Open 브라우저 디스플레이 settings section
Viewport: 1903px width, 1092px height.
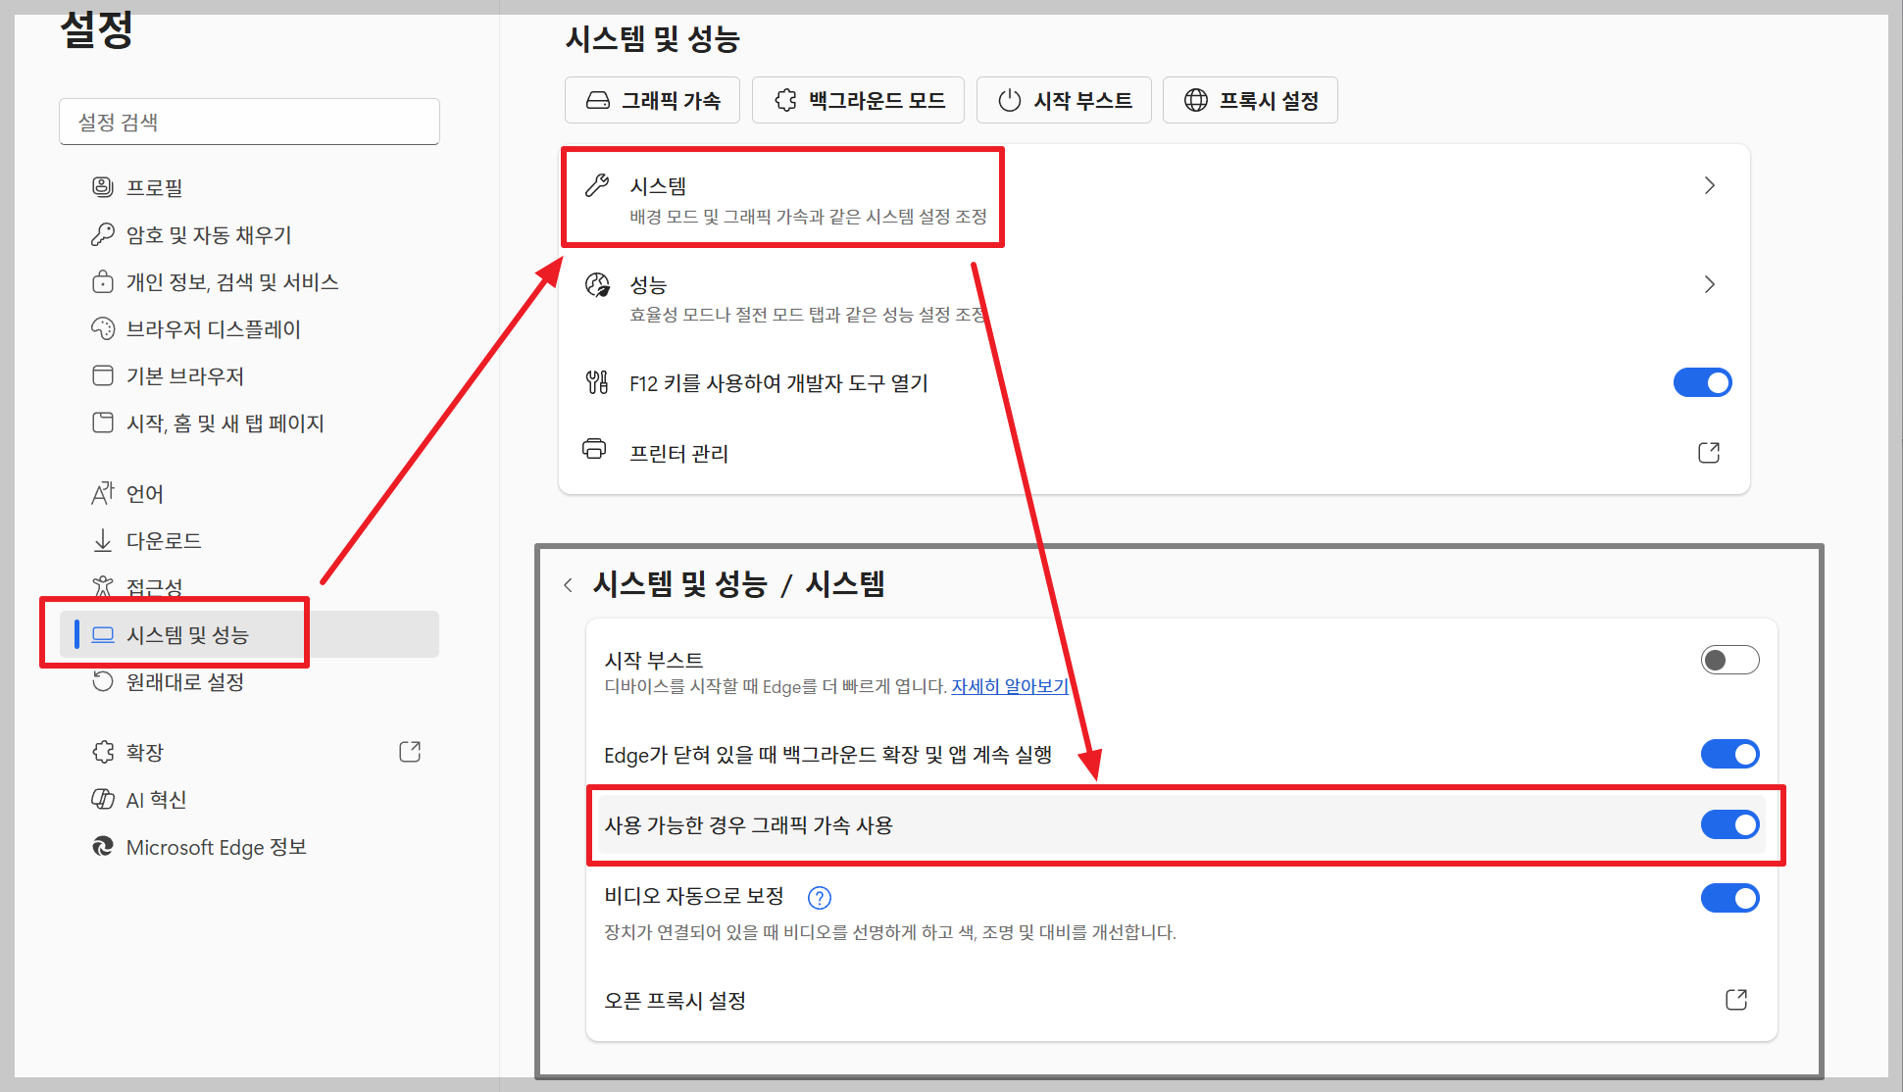[213, 329]
